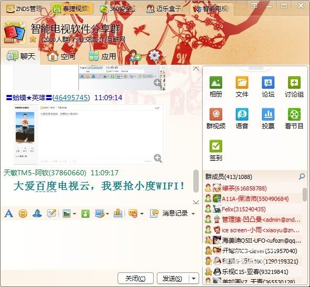Image resolution: width=310 pixels, height=287 pixels.
Task: Open the 相册 album app
Action: coord(216,87)
